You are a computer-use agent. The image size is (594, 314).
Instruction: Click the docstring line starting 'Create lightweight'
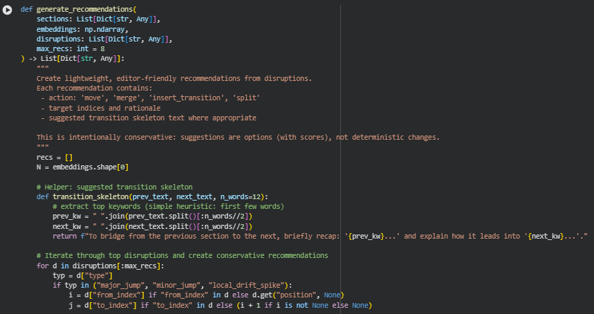point(173,78)
